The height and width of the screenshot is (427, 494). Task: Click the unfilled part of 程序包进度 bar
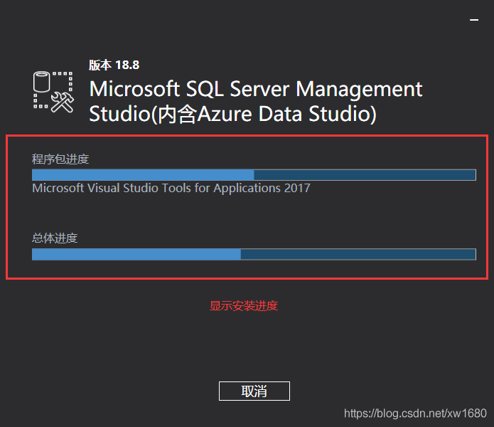(x=364, y=175)
